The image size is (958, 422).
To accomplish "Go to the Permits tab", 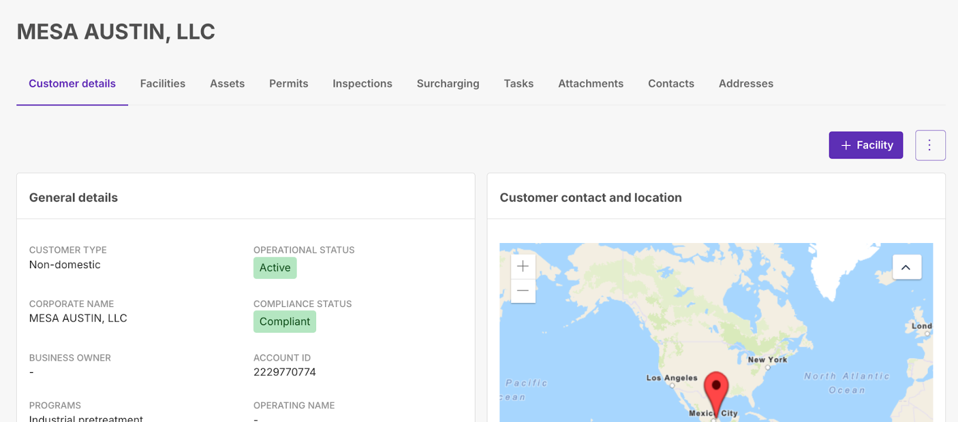I will click(289, 84).
